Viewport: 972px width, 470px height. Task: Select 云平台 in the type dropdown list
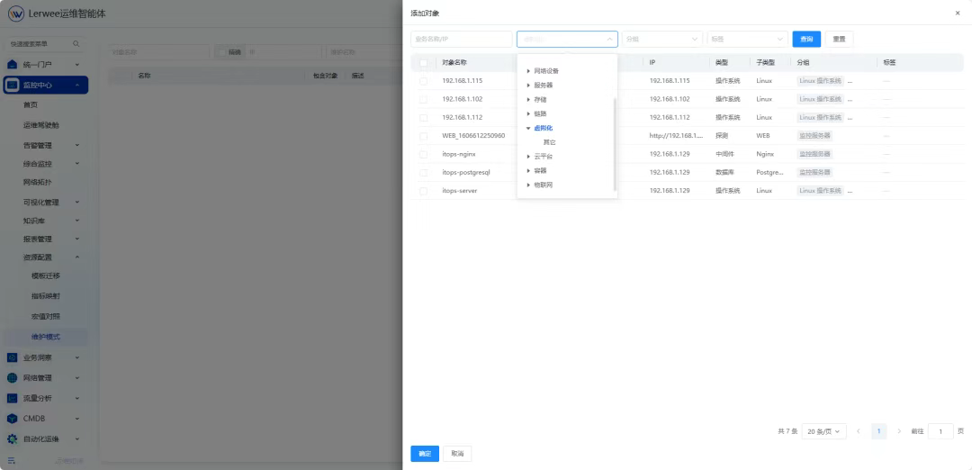pos(543,157)
